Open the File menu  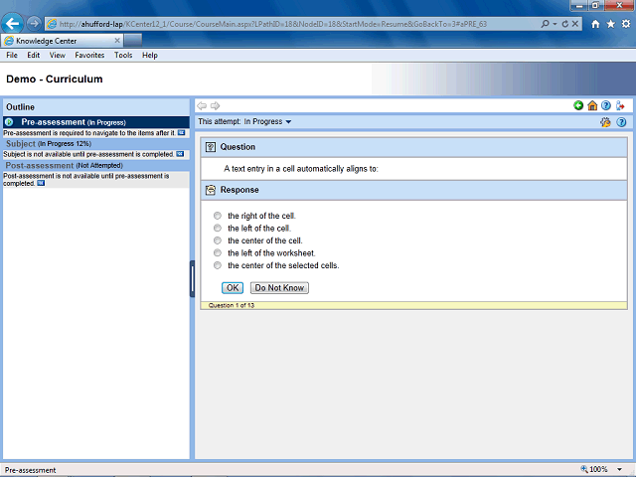point(12,56)
